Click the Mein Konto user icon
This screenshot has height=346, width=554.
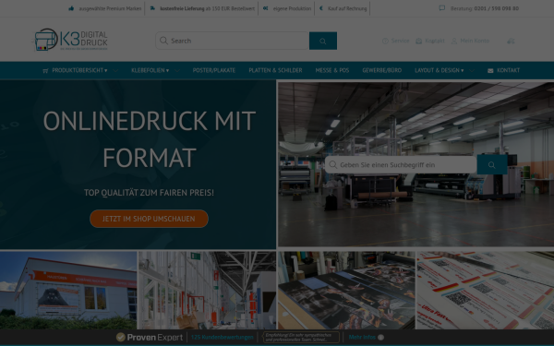454,41
